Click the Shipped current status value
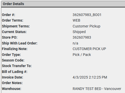This screenshot has height=93, width=125. (x=79, y=32)
